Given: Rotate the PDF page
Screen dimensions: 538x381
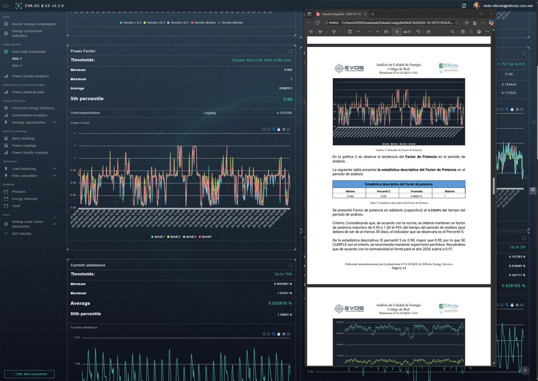Looking at the screenshot, I should tap(418, 31).
